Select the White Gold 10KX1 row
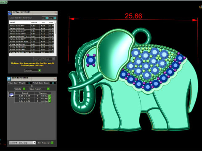202x151 pixels. 32,44
